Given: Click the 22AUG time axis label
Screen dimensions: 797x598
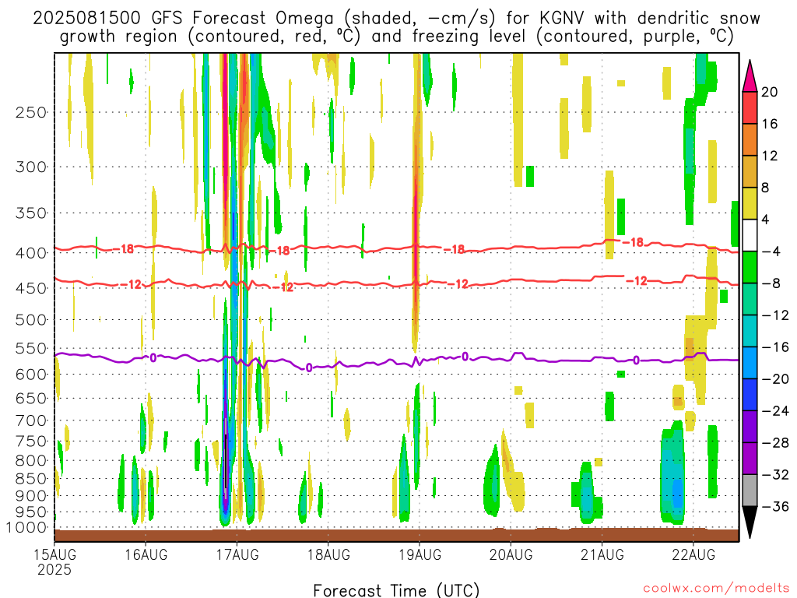Looking at the screenshot, I should [693, 554].
